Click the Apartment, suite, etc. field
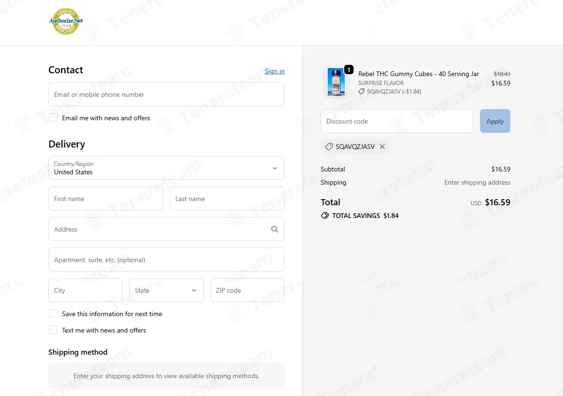Screen dimensions: 563x396 (166, 259)
